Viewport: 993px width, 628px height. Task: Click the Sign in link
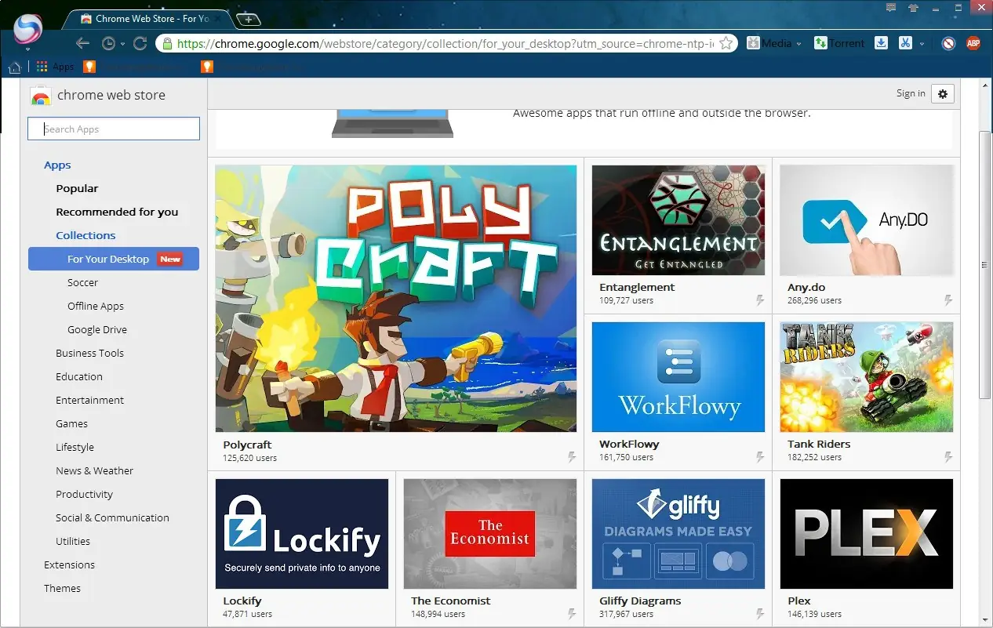pos(911,93)
